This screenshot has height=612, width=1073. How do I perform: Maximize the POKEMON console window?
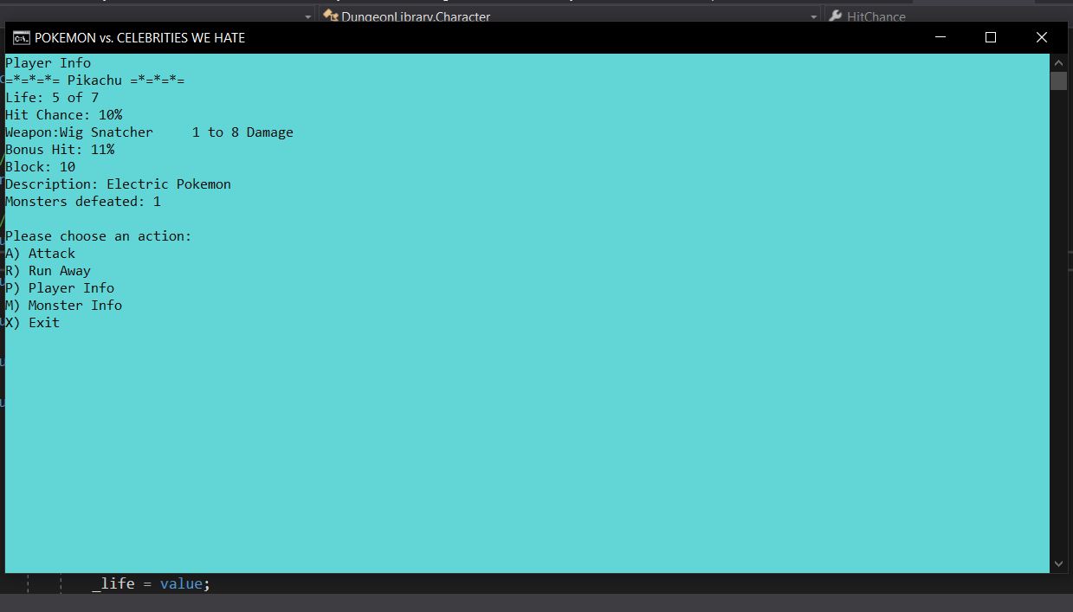pos(991,38)
